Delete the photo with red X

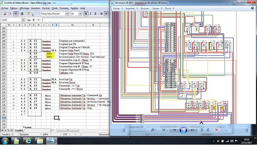tap(216, 130)
